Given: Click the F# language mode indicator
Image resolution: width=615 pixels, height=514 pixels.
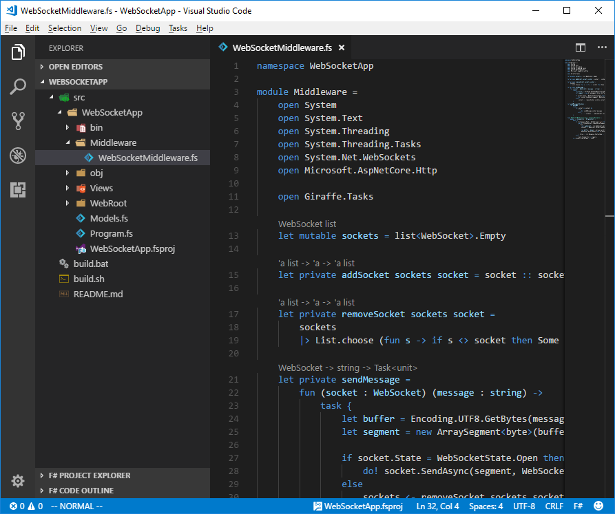Looking at the screenshot, I should click(578, 506).
